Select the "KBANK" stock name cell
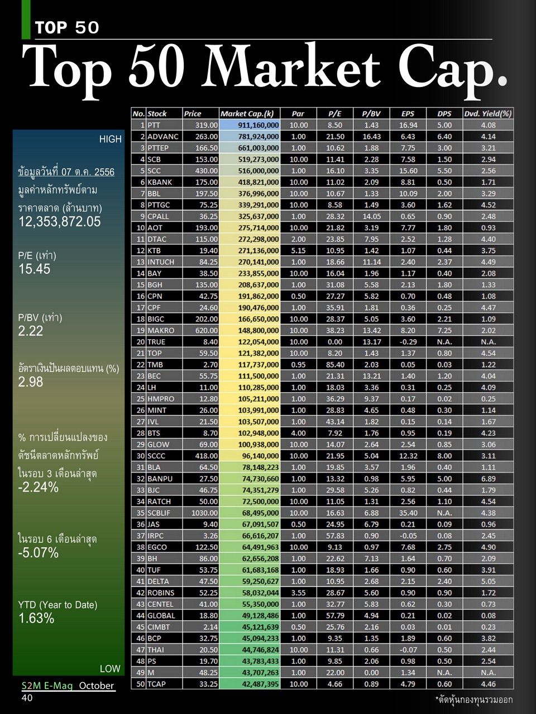The height and width of the screenshot is (714, 536). [x=164, y=182]
